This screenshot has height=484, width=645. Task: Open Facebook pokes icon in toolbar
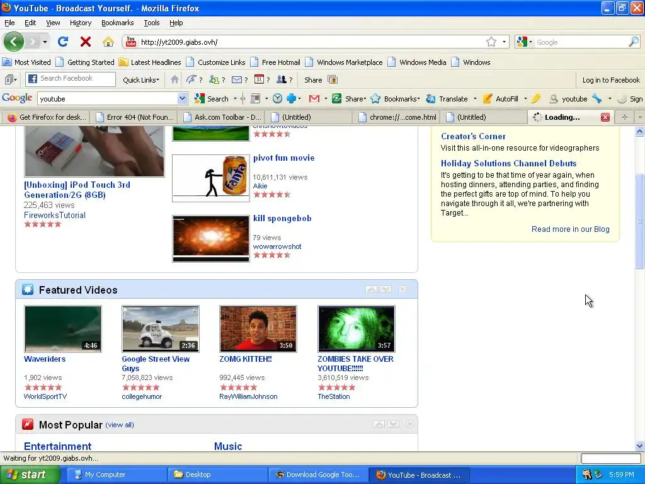click(x=191, y=79)
